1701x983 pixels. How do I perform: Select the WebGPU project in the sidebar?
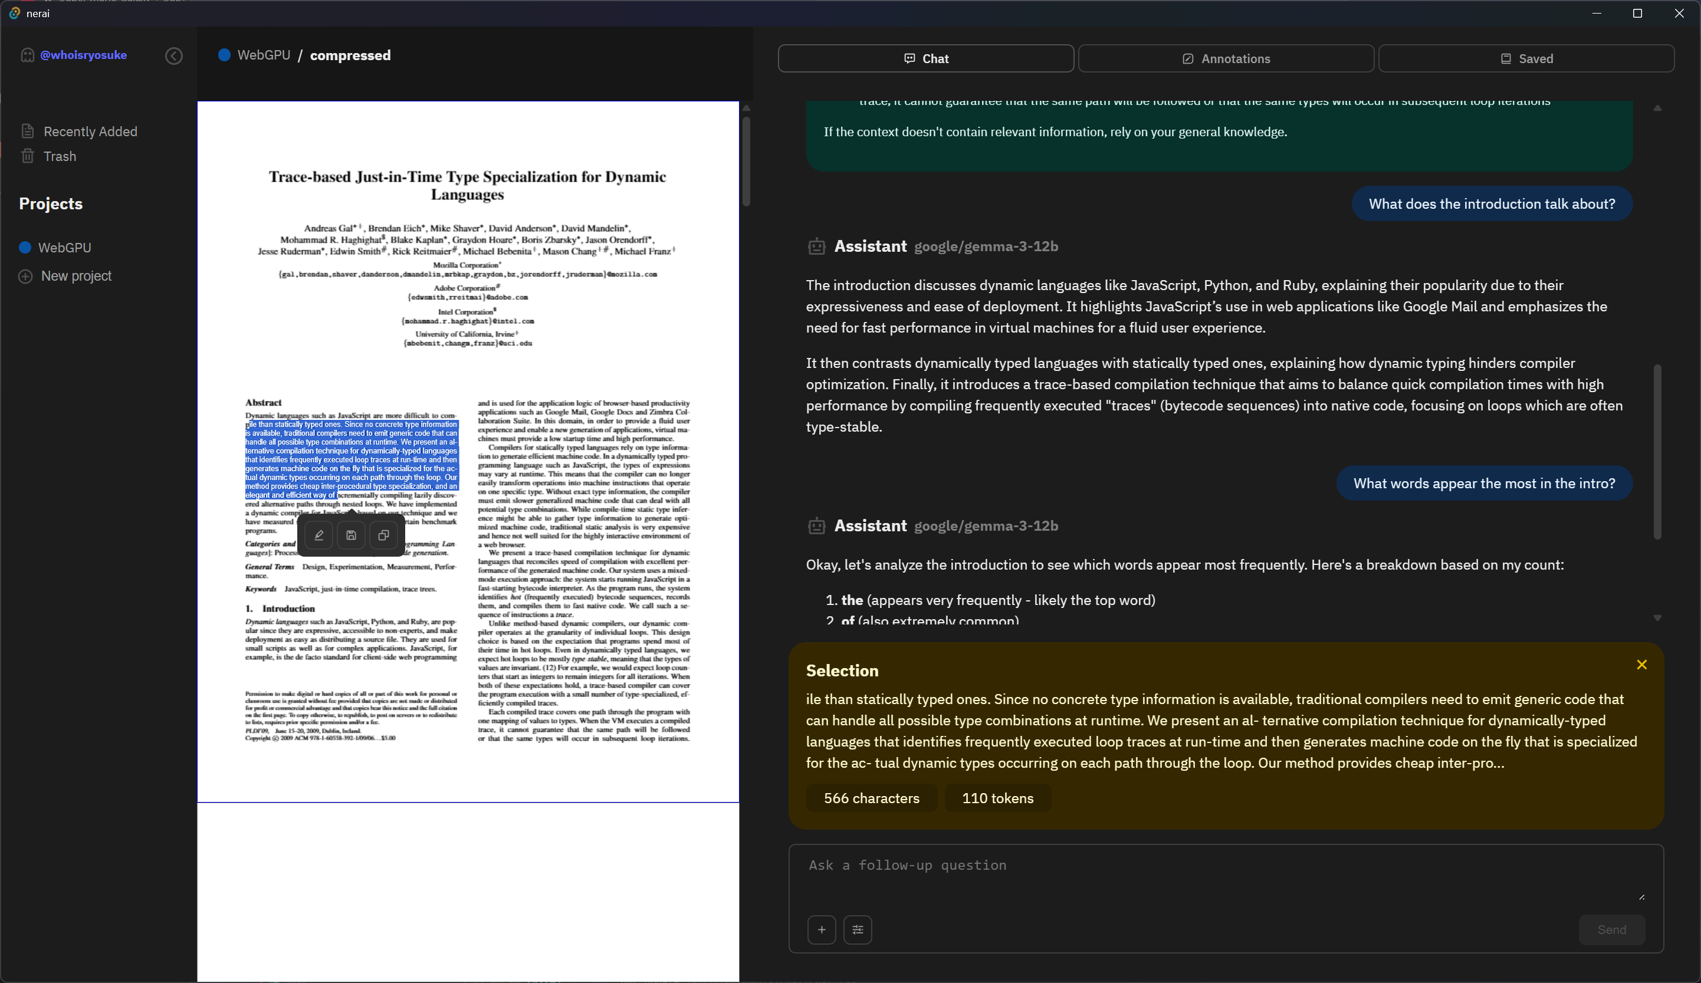point(65,247)
